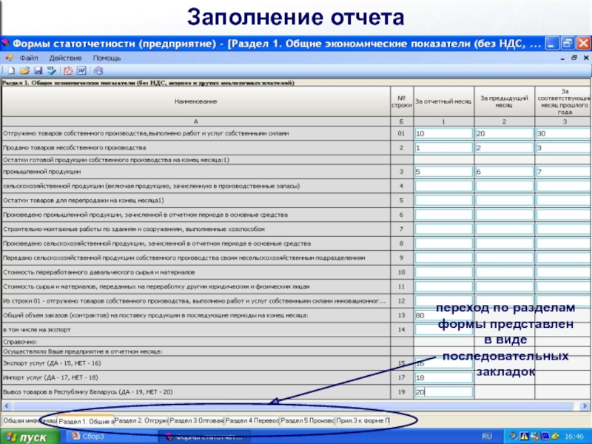Image resolution: width=592 pixels, height=444 pixels.
Task: Click the PDF export toolbar icon
Action: (x=68, y=71)
